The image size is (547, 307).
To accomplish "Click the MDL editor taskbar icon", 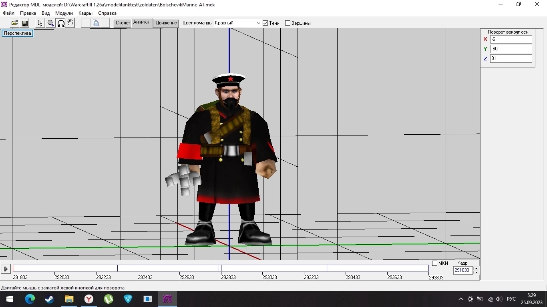I will pos(167,299).
